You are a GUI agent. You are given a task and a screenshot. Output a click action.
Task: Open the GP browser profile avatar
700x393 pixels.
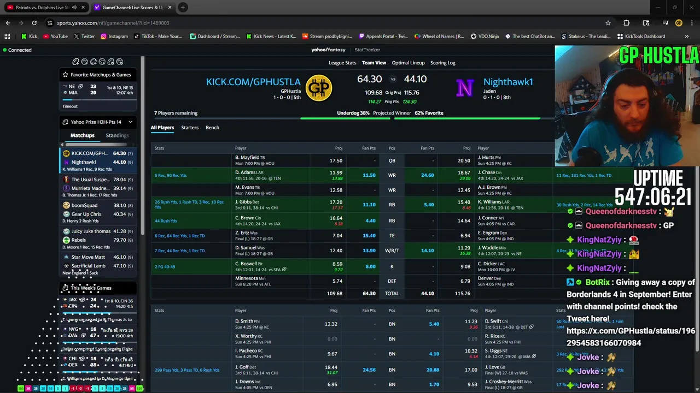click(x=679, y=23)
